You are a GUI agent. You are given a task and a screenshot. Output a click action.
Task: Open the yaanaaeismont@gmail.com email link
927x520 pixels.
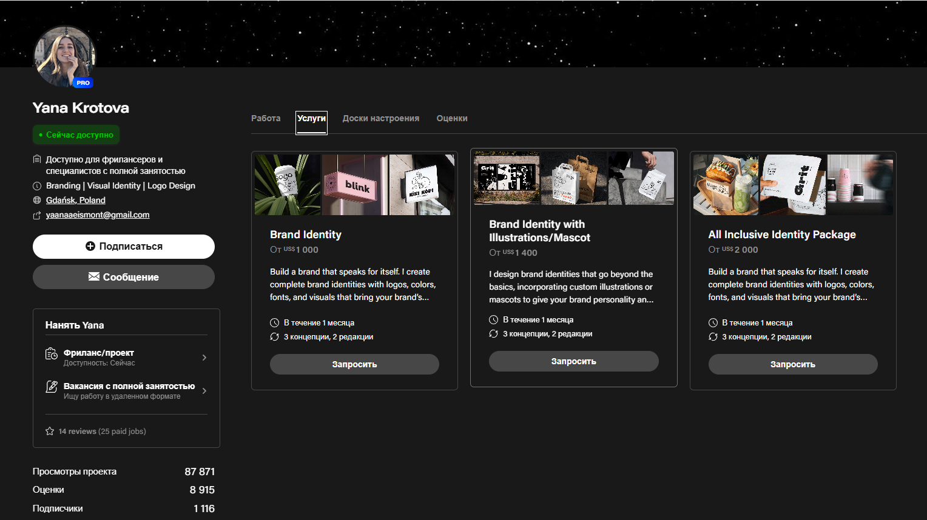pos(98,215)
